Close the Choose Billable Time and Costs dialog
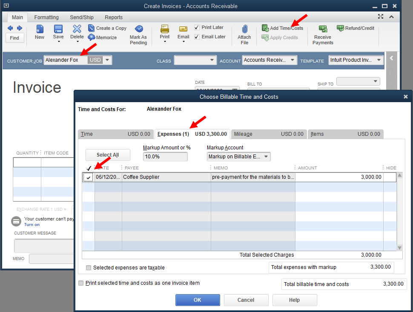Image resolution: width=413 pixels, height=312 pixels. (x=406, y=97)
